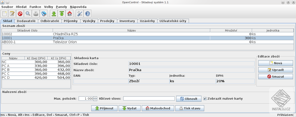Switch to the Výdejky tab
The width and height of the screenshot is (296, 117).
pyautogui.click(x=89, y=21)
